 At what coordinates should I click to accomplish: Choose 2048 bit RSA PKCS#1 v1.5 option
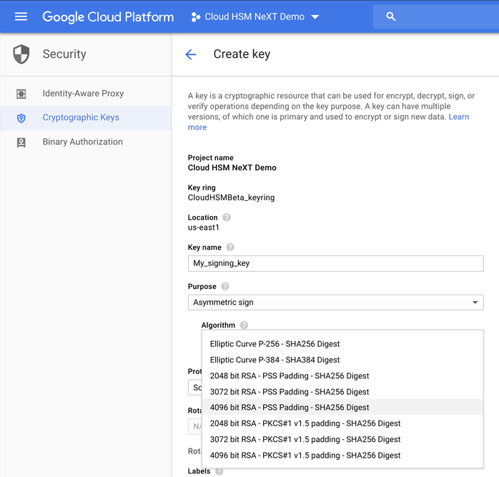(x=342, y=423)
